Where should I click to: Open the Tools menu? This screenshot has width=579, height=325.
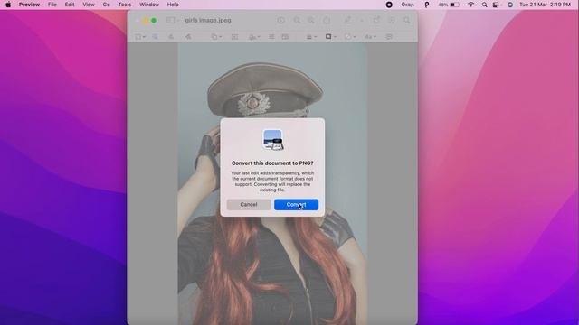pyautogui.click(x=125, y=5)
